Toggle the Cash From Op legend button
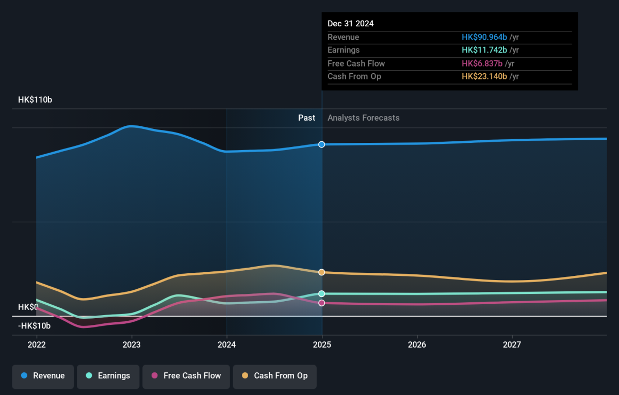The height and width of the screenshot is (395, 619). [274, 376]
